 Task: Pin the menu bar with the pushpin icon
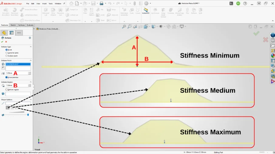click(64, 4)
